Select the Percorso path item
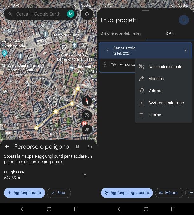 pos(123,64)
